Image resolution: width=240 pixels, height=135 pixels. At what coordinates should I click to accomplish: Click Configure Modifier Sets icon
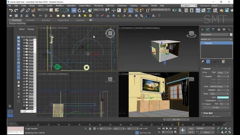click(223, 61)
